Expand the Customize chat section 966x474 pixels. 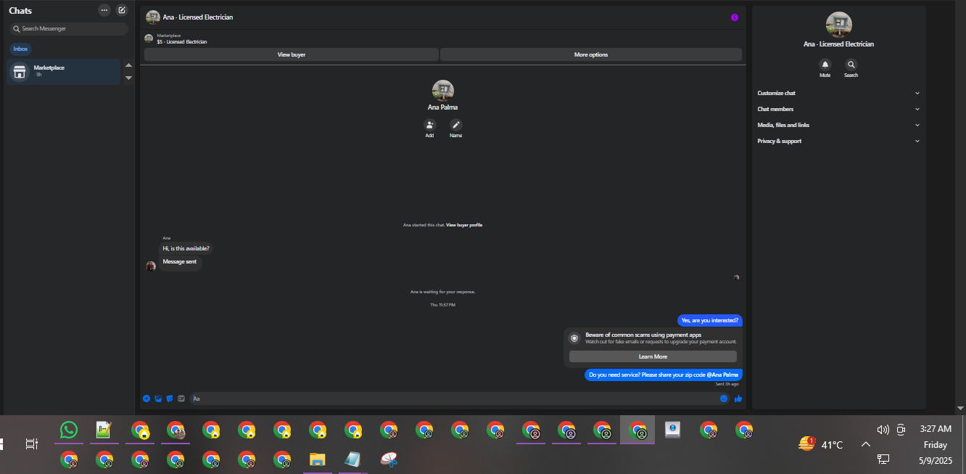838,93
